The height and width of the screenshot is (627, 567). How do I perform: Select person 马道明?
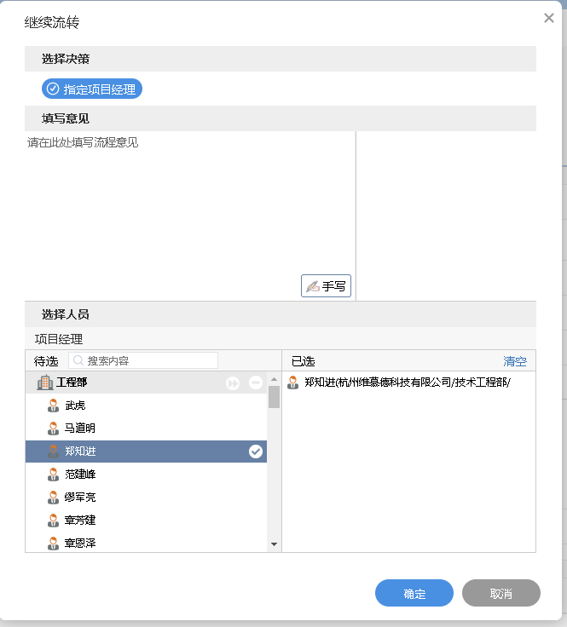(146, 429)
